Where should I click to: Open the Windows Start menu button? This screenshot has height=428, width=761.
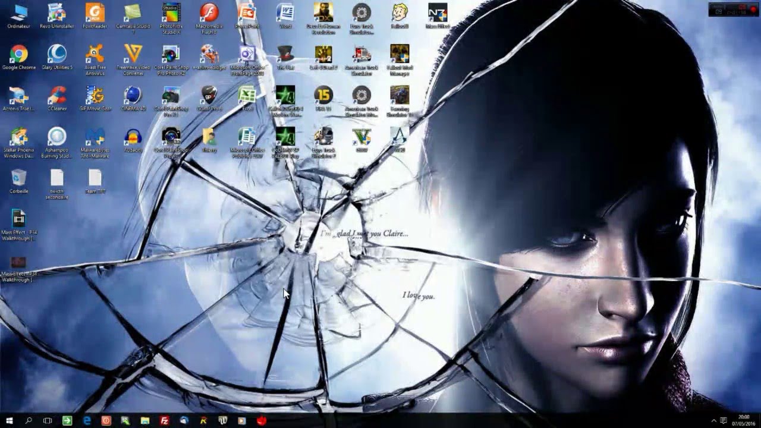coord(10,421)
